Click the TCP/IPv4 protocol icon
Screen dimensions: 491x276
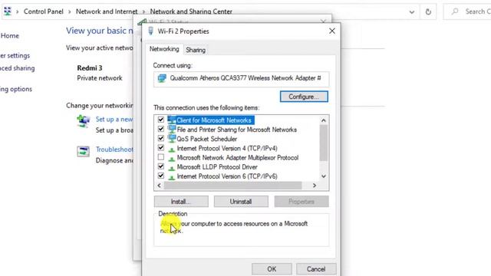[172, 149]
